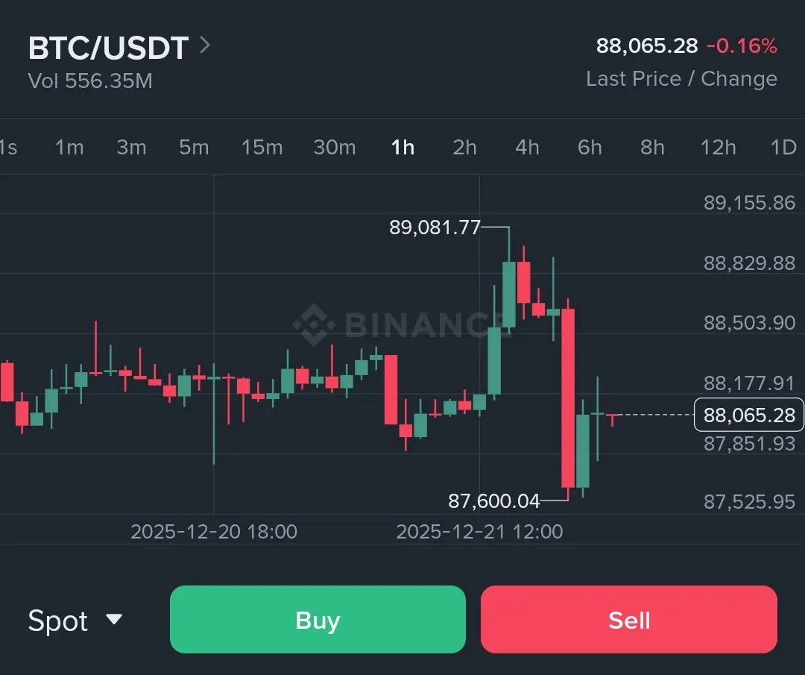Select the 1D timeframe tab
The image size is (805, 675).
pyautogui.click(x=783, y=147)
